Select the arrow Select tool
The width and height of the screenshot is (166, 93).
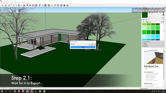2,5
